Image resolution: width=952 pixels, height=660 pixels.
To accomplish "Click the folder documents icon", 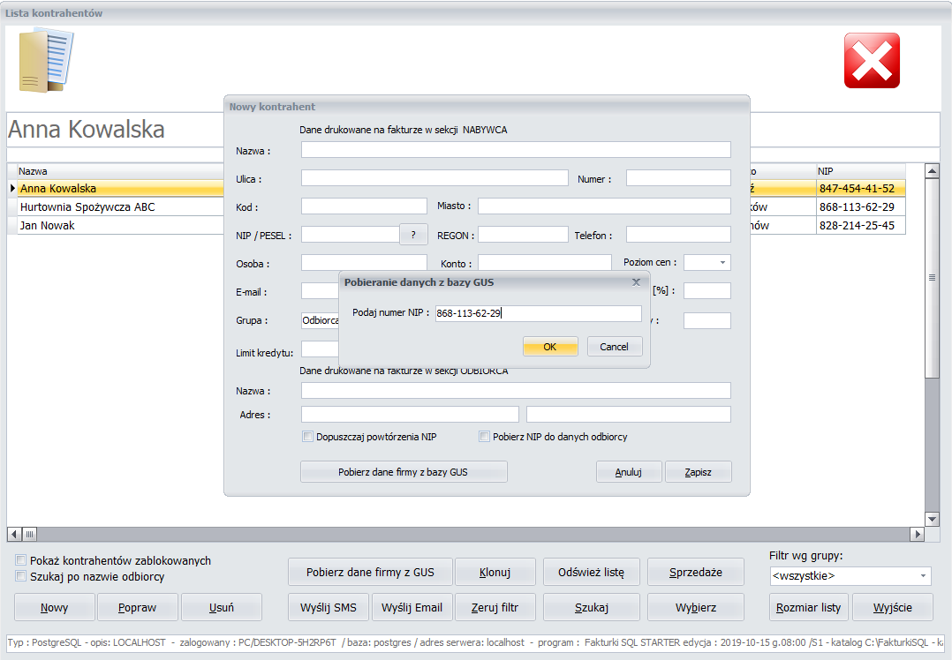I will pyautogui.click(x=46, y=61).
